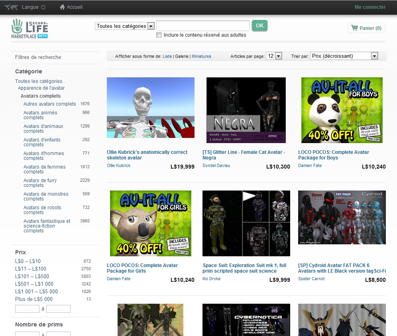Click the L$9,999 price text
The width and height of the screenshot is (397, 336).
pyautogui.click(x=280, y=280)
